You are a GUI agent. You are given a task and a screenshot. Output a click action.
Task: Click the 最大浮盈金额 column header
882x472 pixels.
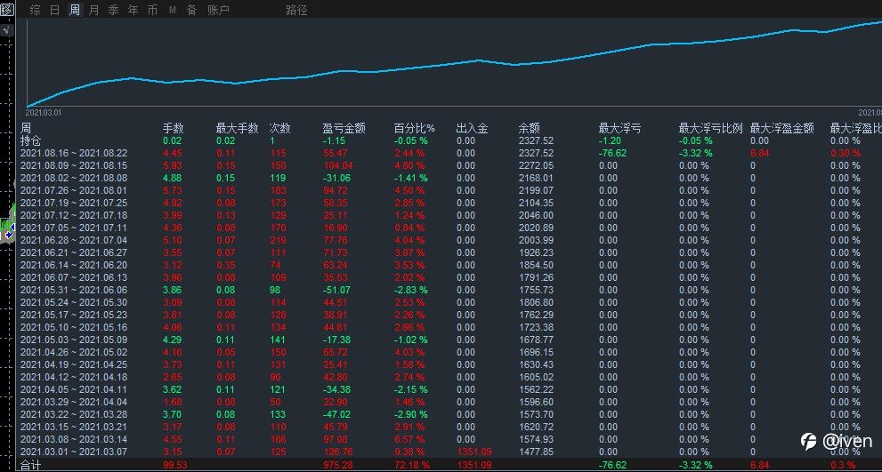coord(782,128)
